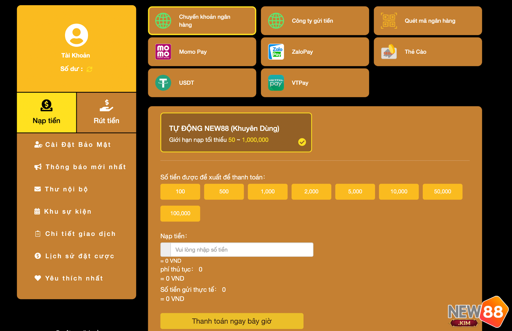Pick the 100 suggested amount
This screenshot has height=331, width=512.
(x=180, y=192)
